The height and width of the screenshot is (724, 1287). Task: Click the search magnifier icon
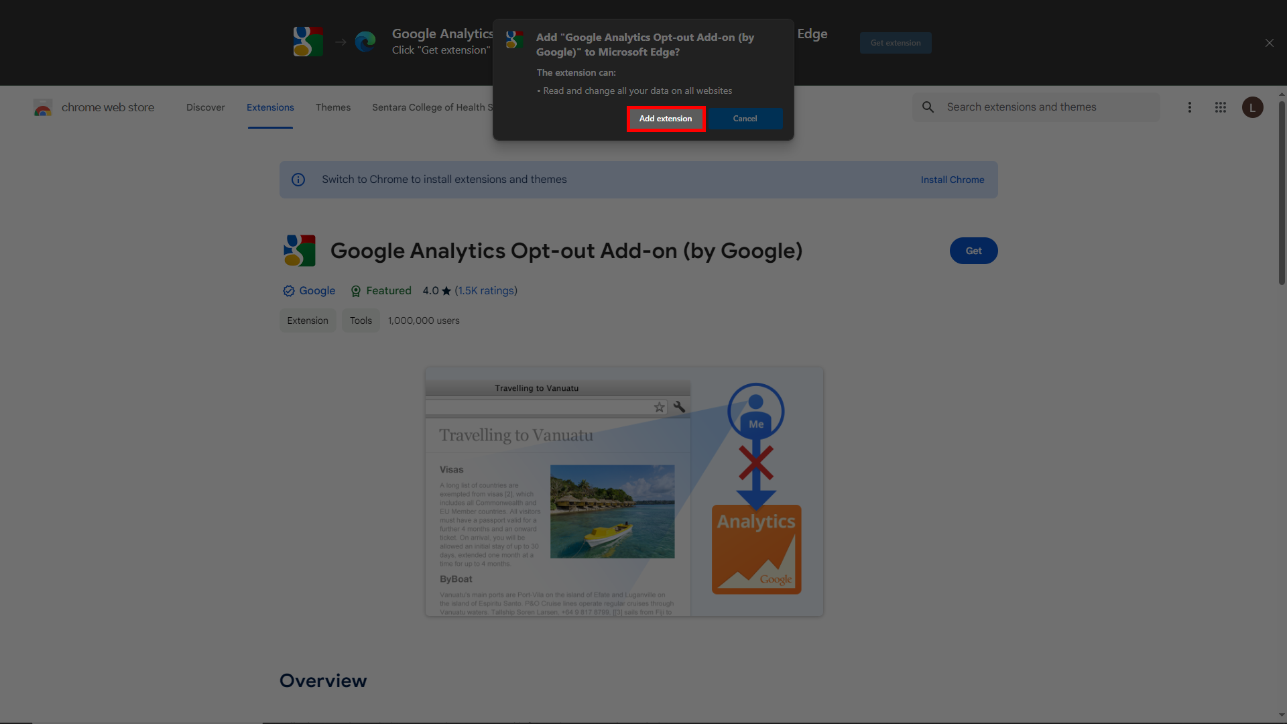pos(928,107)
